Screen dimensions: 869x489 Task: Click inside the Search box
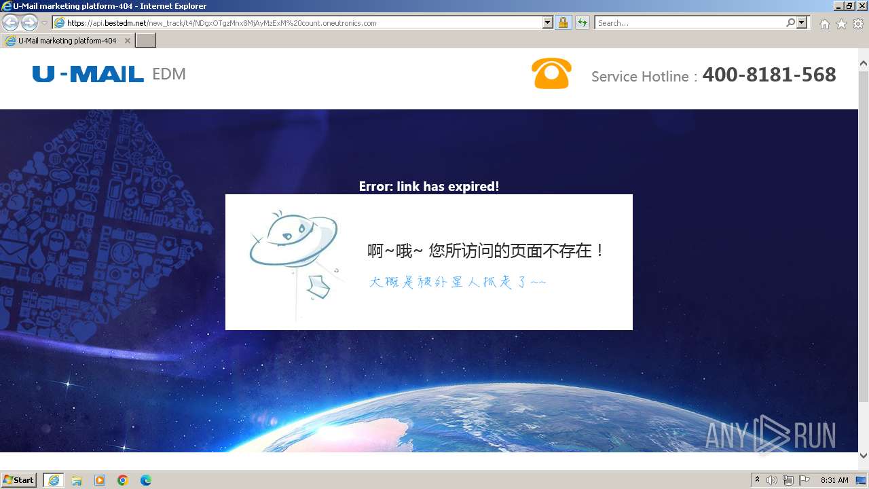[689, 22]
